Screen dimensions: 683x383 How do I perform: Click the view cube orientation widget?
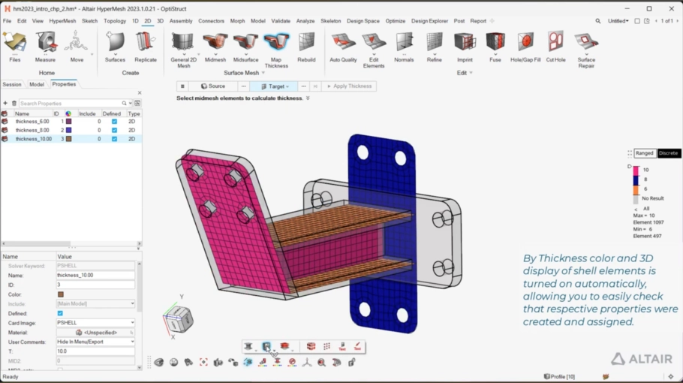pos(178,319)
